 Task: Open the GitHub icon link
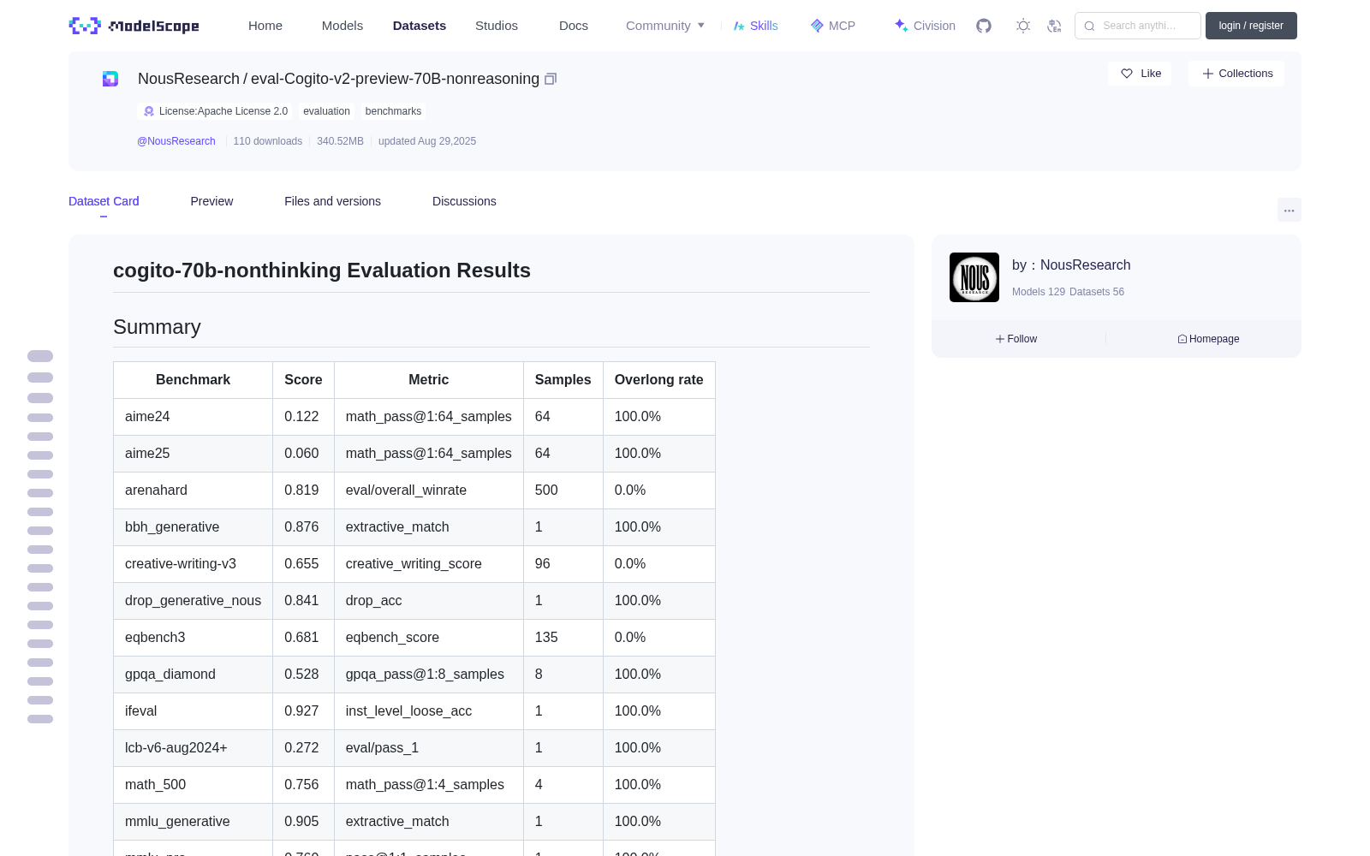(984, 26)
